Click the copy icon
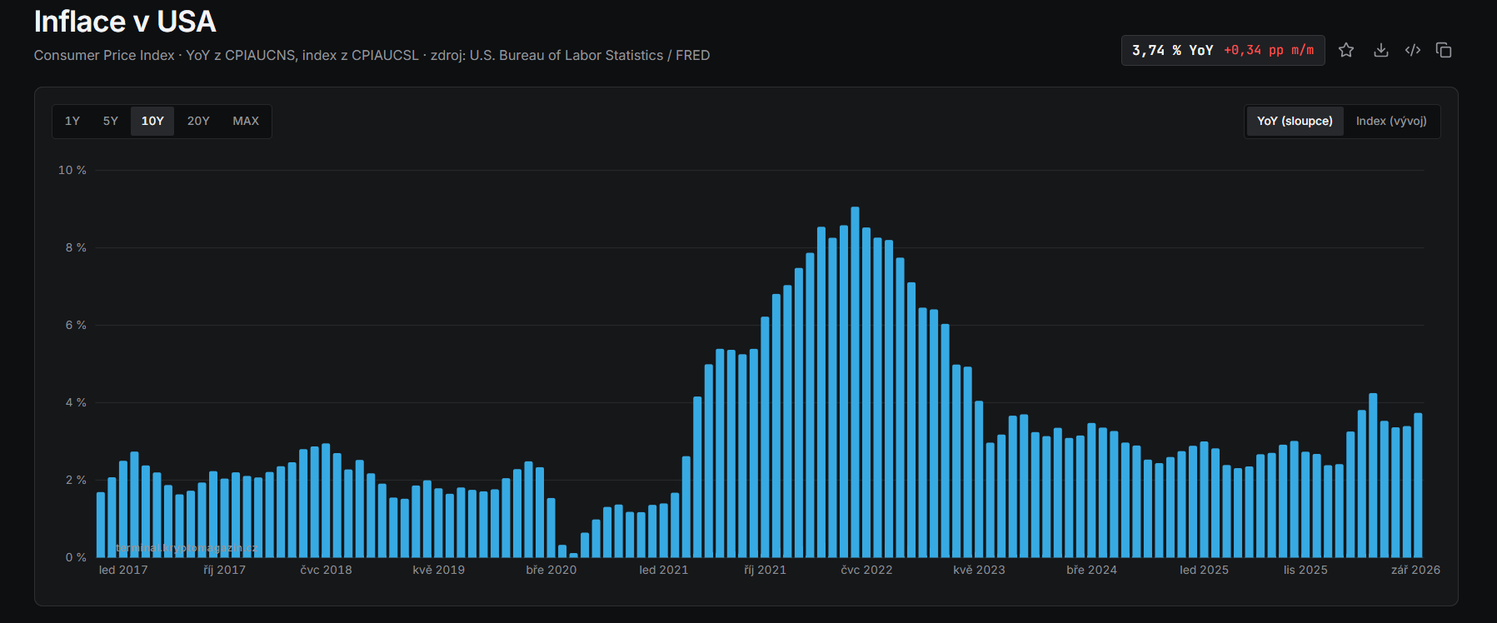The image size is (1497, 623). (1444, 50)
